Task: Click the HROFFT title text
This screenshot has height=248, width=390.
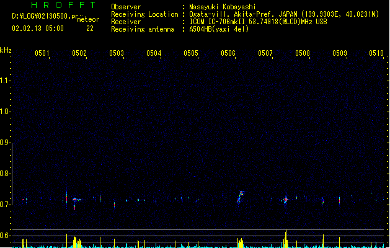Action: click(x=64, y=5)
